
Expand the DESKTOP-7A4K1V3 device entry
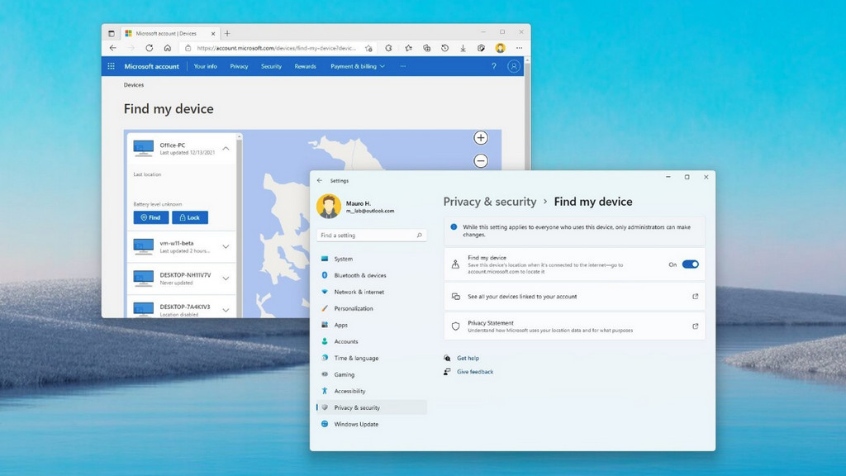pyautogui.click(x=226, y=311)
